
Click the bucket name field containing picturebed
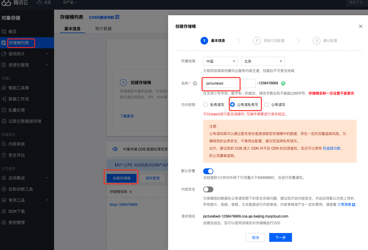coord(229,83)
